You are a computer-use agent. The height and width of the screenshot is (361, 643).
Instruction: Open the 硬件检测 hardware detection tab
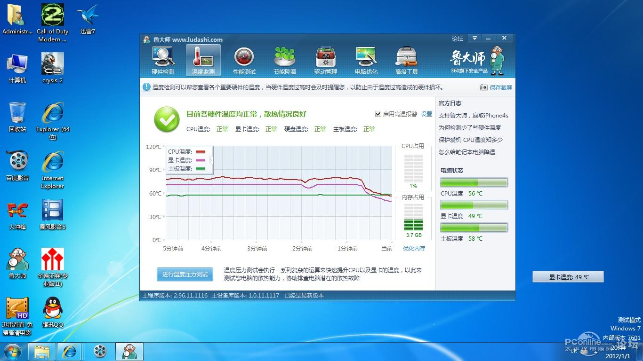click(x=163, y=61)
